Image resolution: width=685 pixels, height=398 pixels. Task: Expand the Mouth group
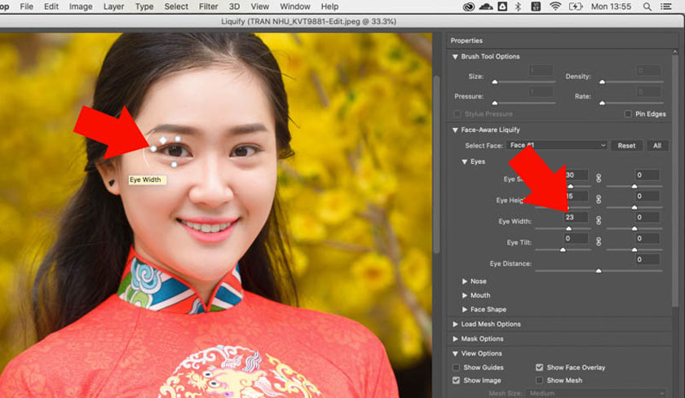tap(465, 295)
